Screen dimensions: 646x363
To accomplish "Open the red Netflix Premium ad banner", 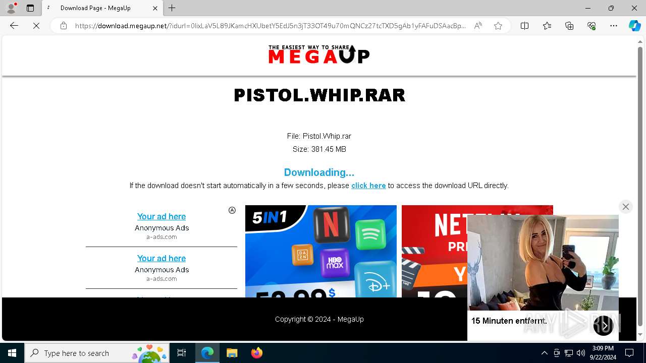I will pos(434,251).
